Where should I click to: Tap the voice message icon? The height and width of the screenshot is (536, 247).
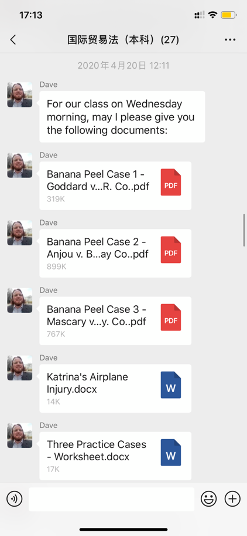pyautogui.click(x=14, y=499)
